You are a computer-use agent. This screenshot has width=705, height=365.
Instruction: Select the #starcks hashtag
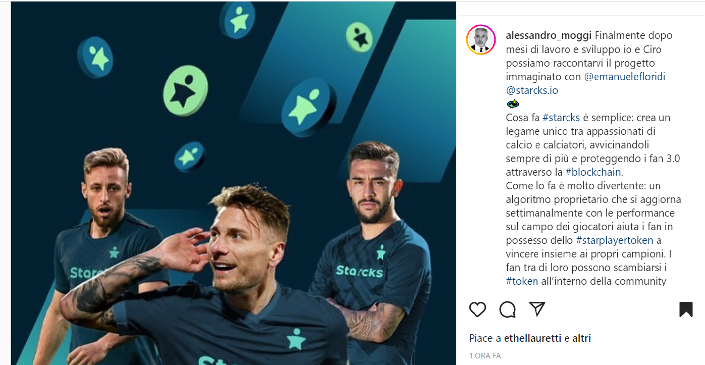[561, 118]
